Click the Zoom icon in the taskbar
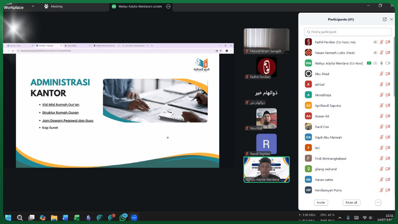The height and width of the screenshot is (224, 398). [134, 217]
